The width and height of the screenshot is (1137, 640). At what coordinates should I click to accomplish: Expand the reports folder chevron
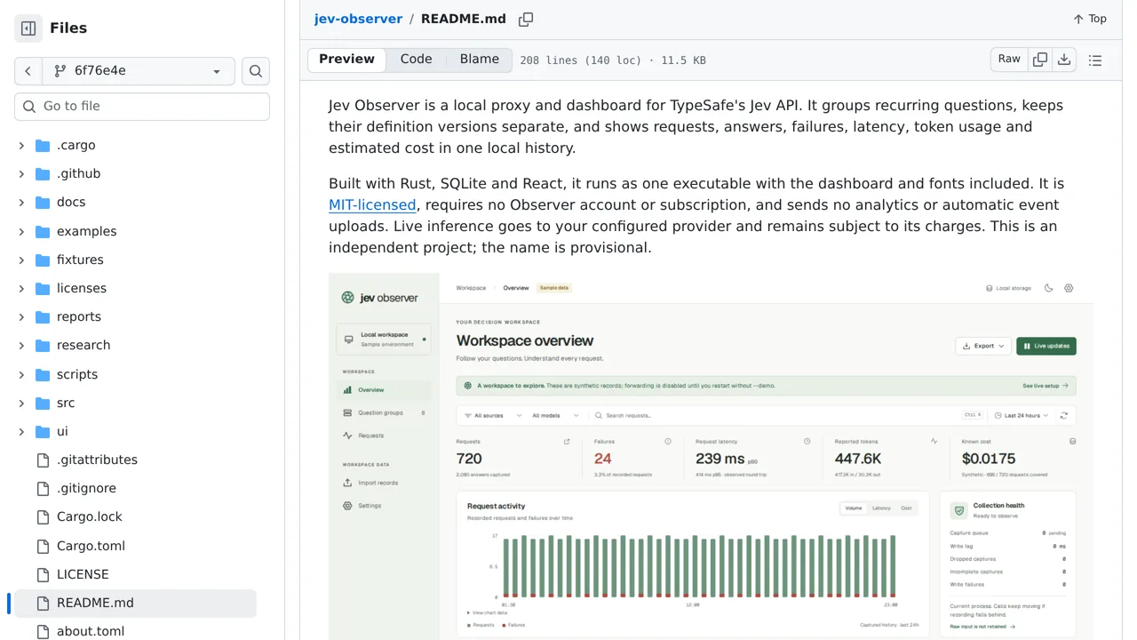[21, 316]
